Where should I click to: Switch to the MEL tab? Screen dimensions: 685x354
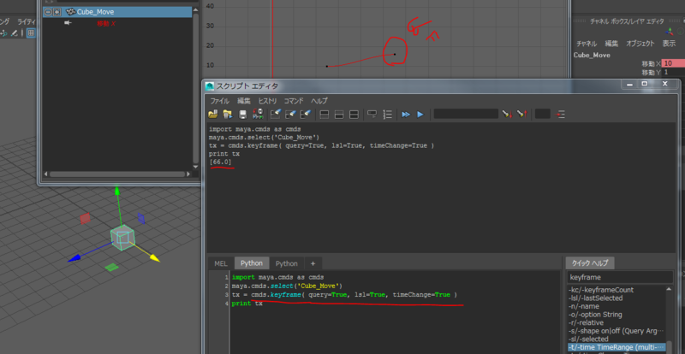pyautogui.click(x=221, y=263)
